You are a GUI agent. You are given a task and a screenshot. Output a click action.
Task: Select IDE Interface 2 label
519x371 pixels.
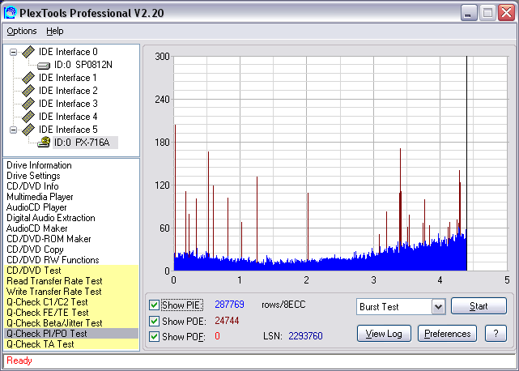pos(68,91)
